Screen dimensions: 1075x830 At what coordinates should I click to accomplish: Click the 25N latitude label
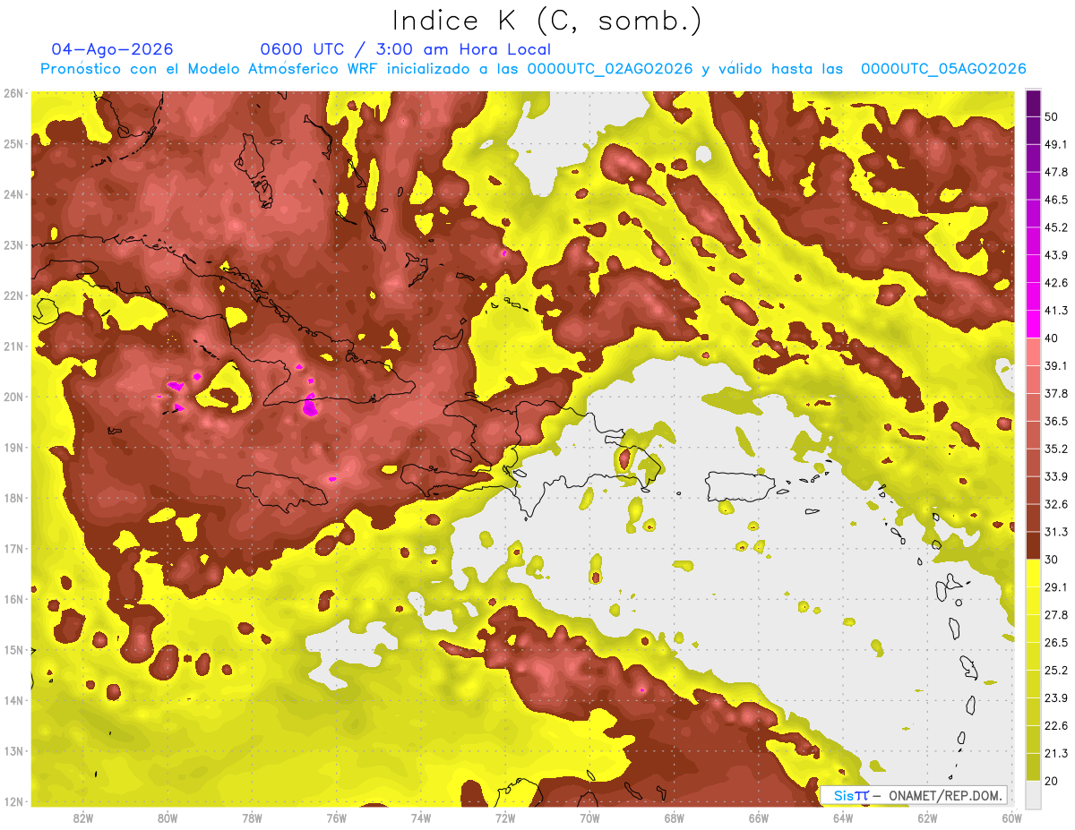click(x=13, y=143)
